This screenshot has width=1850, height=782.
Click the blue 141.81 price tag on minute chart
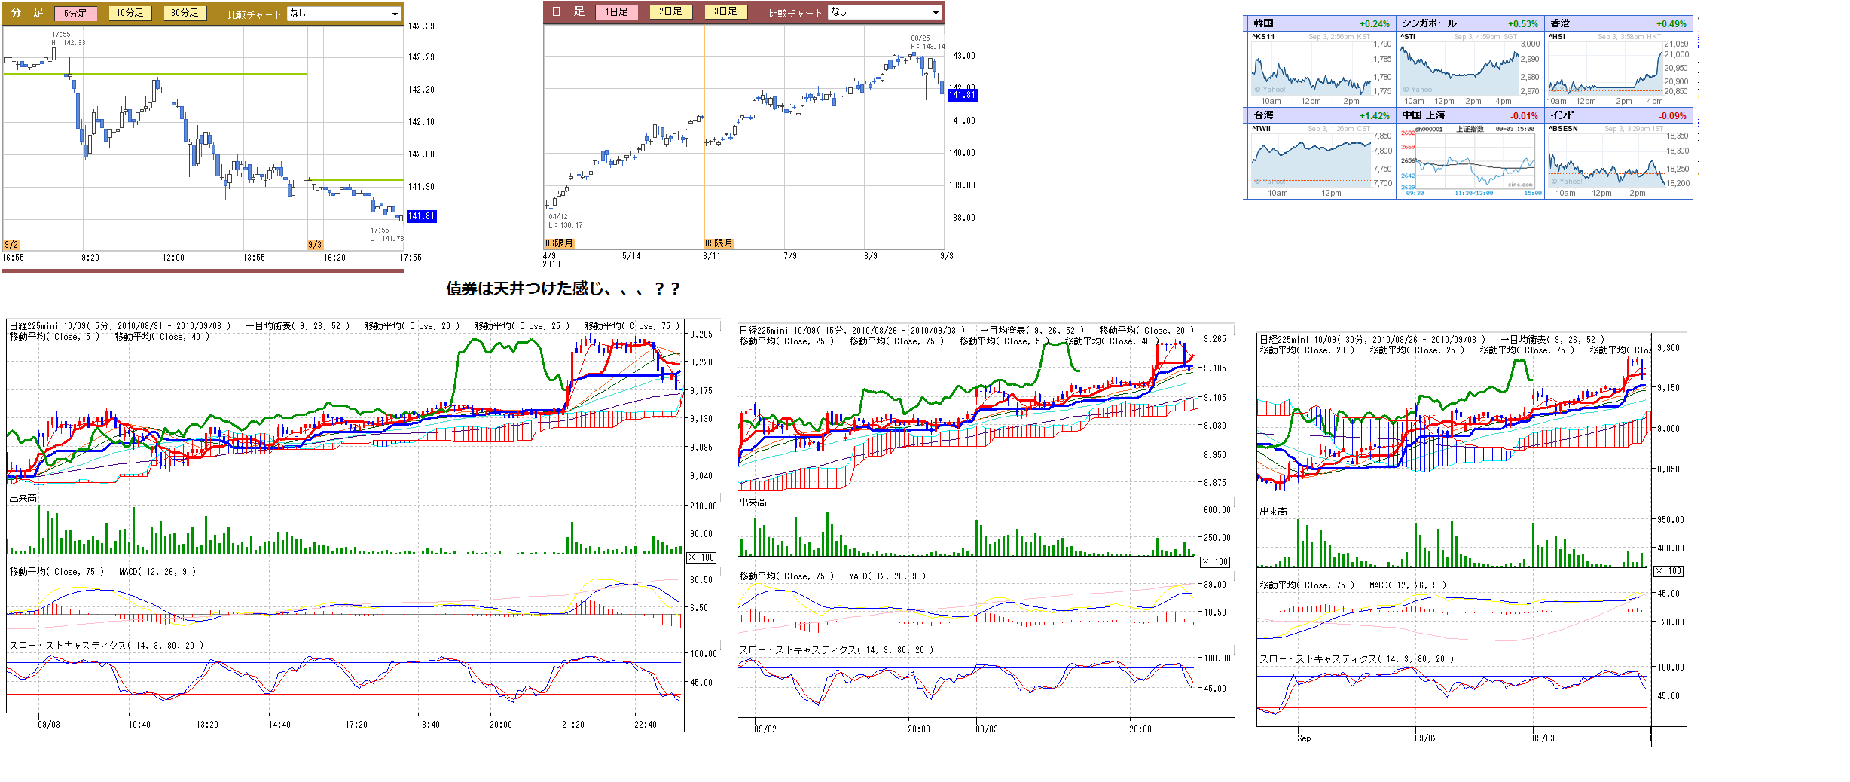(421, 216)
